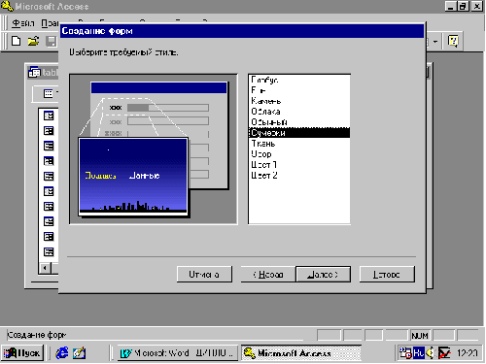Click the New database toolbar icon

point(16,41)
